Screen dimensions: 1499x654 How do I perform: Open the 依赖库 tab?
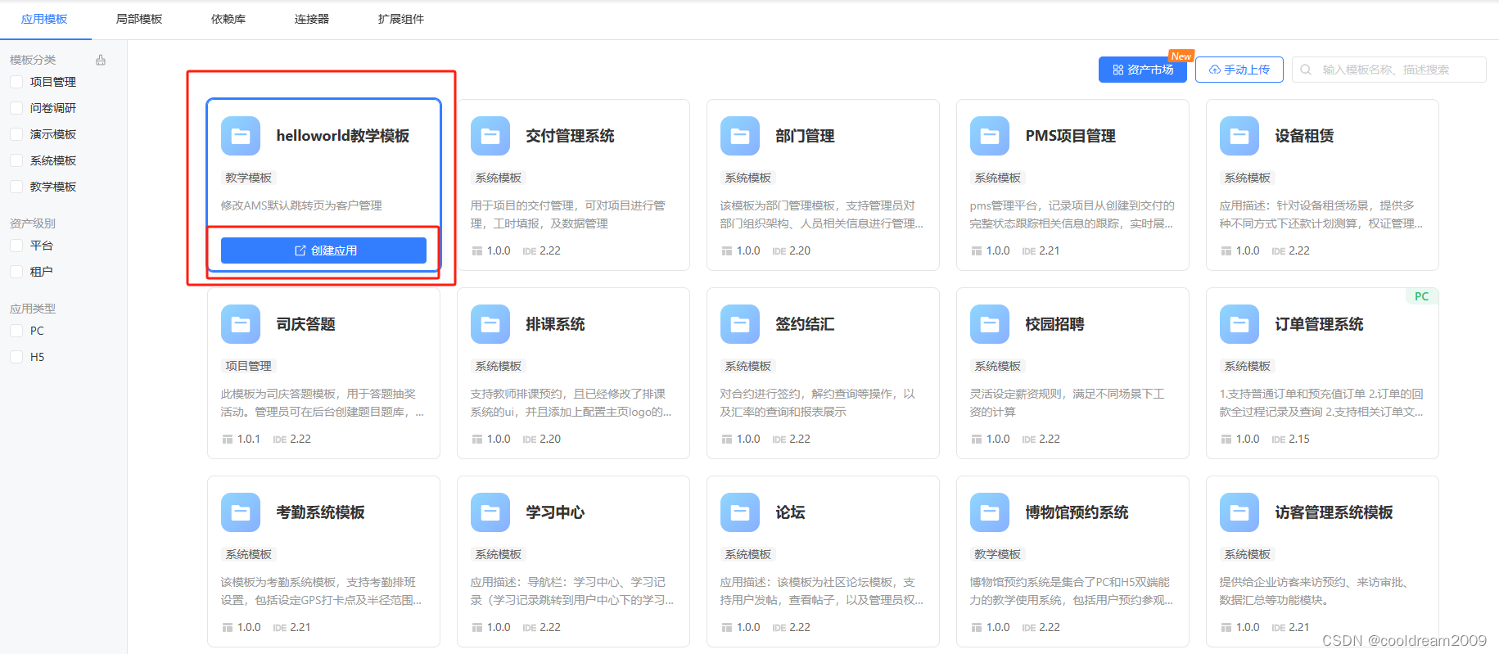[228, 19]
